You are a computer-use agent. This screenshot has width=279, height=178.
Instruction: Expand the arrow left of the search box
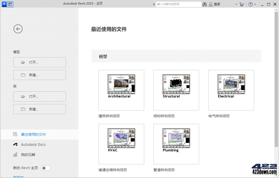point(154,4)
